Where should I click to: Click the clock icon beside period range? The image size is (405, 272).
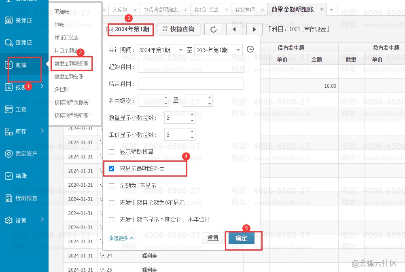250,49
